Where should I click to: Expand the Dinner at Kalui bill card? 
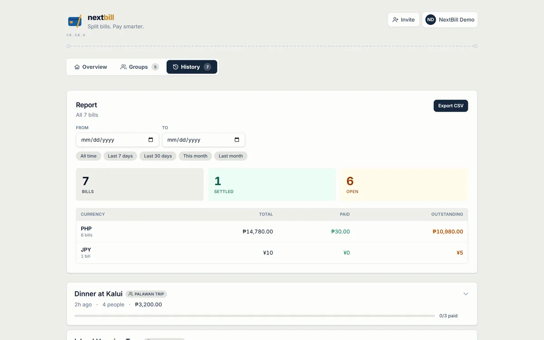(x=466, y=294)
